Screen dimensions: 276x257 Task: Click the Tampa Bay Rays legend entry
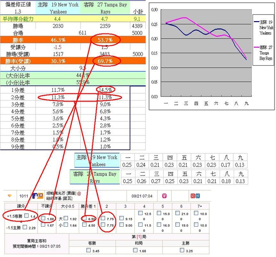264,52
